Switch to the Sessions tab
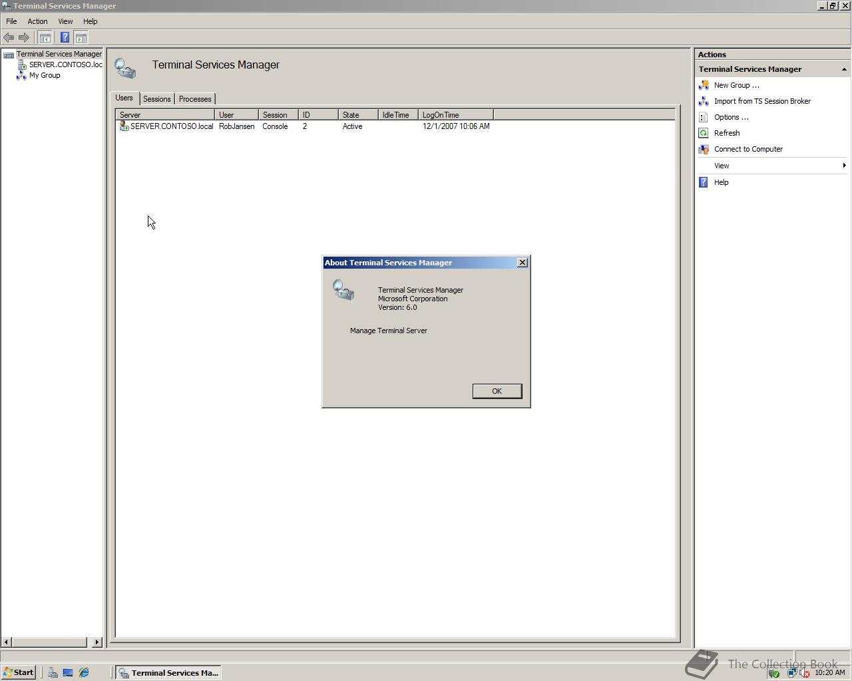 [157, 99]
